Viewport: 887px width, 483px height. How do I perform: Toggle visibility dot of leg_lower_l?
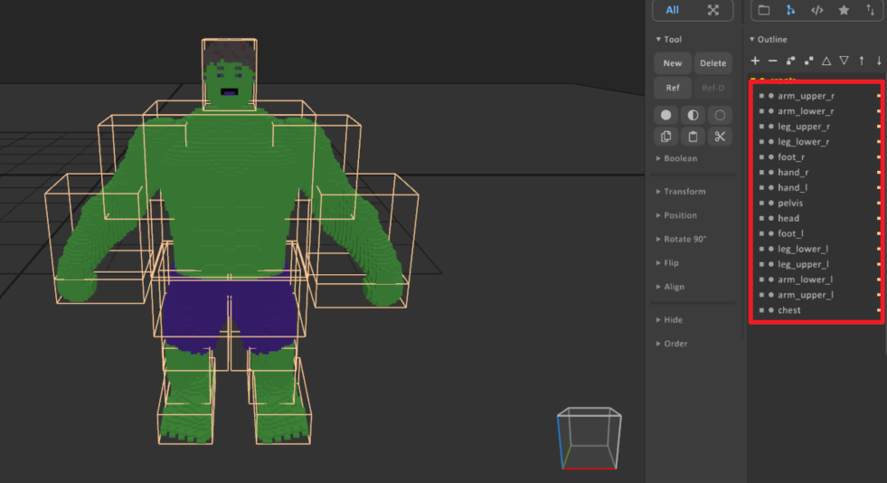[x=771, y=249]
